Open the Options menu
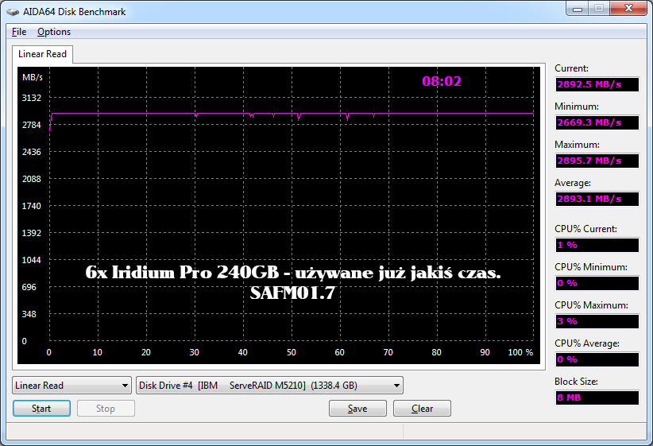 point(54,32)
